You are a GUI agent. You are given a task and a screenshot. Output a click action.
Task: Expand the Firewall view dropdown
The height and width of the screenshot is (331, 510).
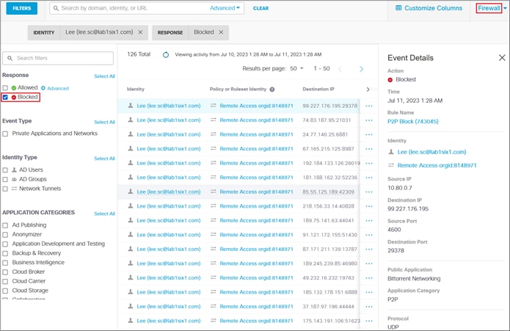505,9
